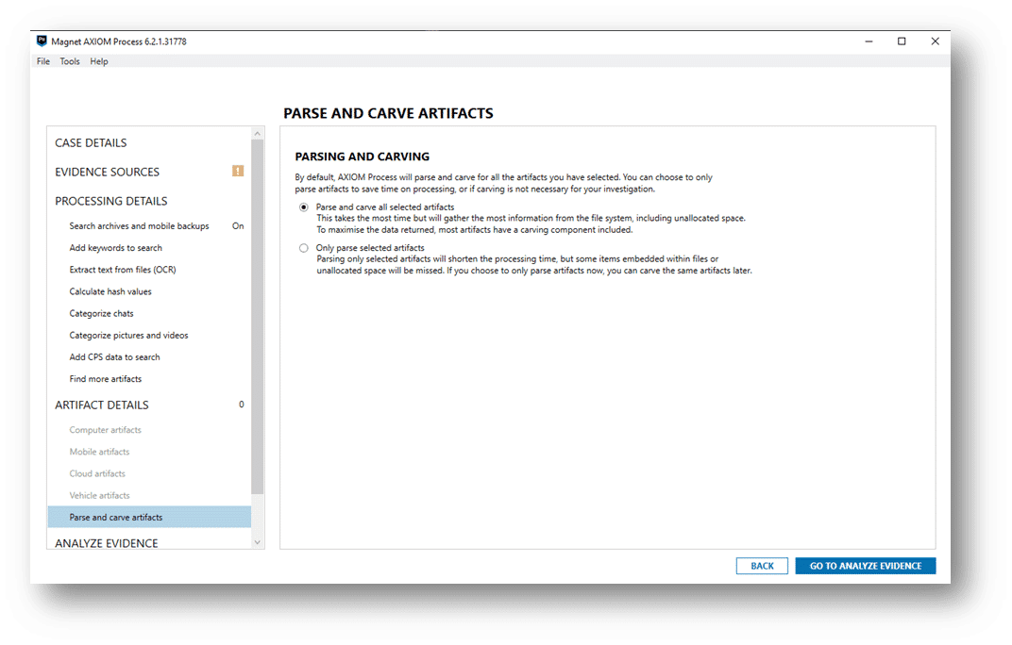The height and width of the screenshot is (645, 1012).
Task: Open Calculate hash values settings
Action: (110, 291)
